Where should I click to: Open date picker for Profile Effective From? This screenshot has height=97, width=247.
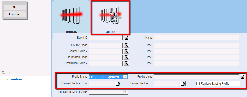(x=118, y=84)
